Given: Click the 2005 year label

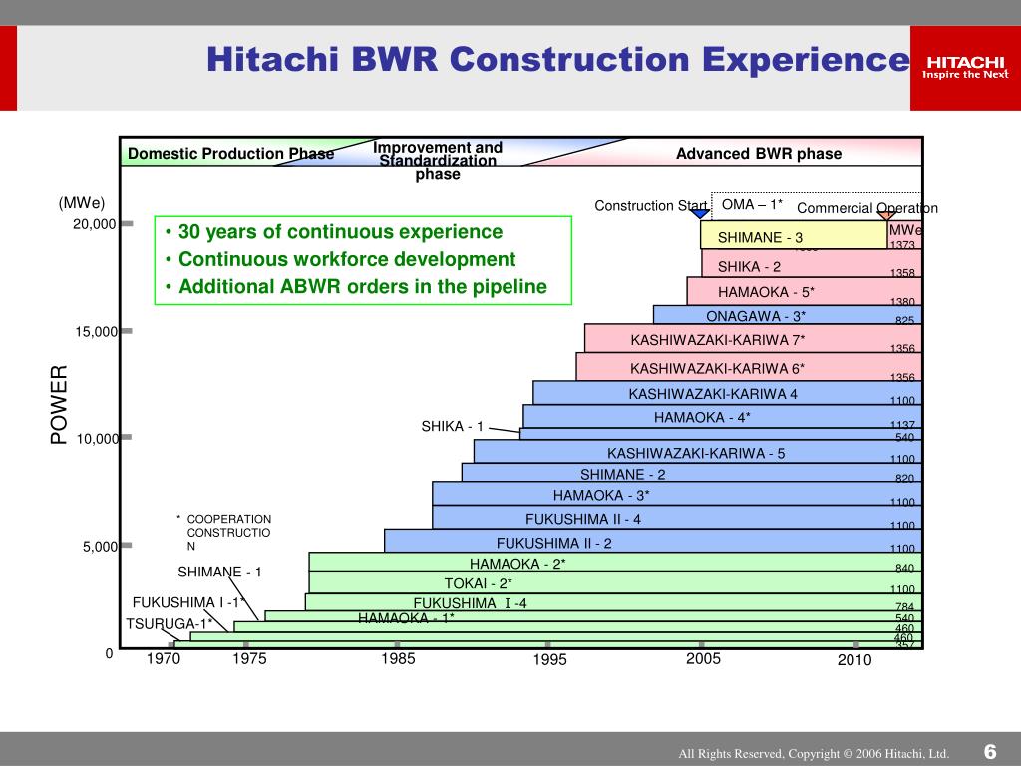Looking at the screenshot, I should [703, 658].
